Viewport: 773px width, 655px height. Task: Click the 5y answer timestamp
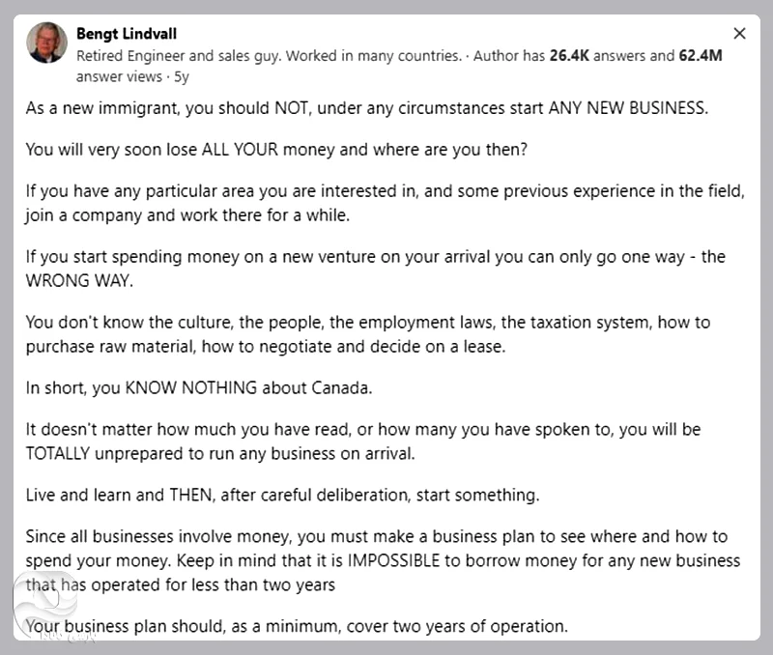click(181, 75)
